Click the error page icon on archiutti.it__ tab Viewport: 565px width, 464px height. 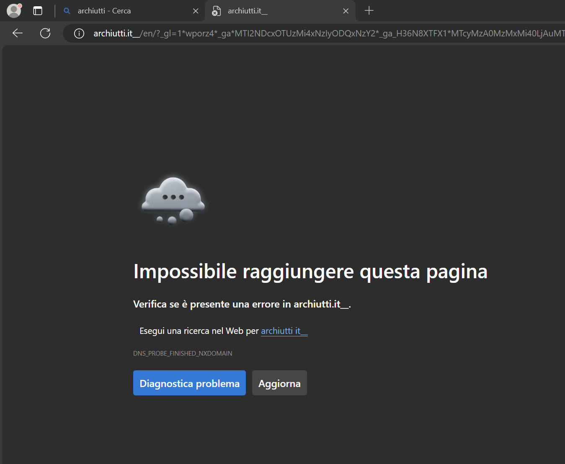point(216,11)
